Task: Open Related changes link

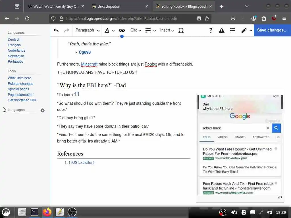Action: (x=20, y=84)
